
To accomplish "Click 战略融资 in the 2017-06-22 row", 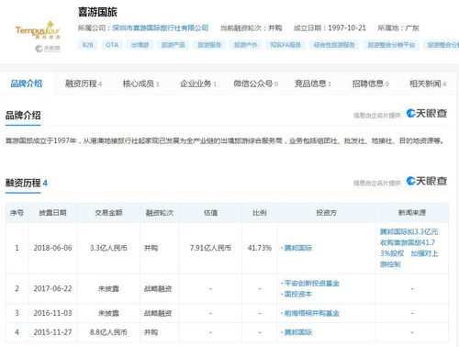I will 158,288.
